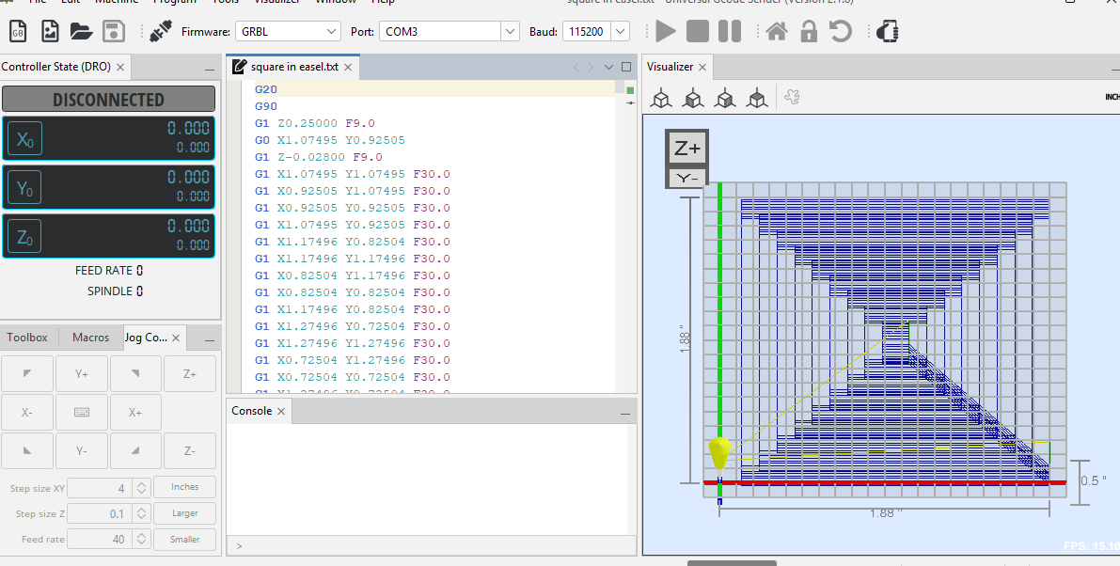Click the Step size XY stepper arrows
The width and height of the screenshot is (1120, 566).
pyautogui.click(x=141, y=488)
